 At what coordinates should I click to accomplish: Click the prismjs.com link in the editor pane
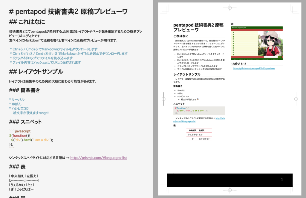tap(99, 158)
